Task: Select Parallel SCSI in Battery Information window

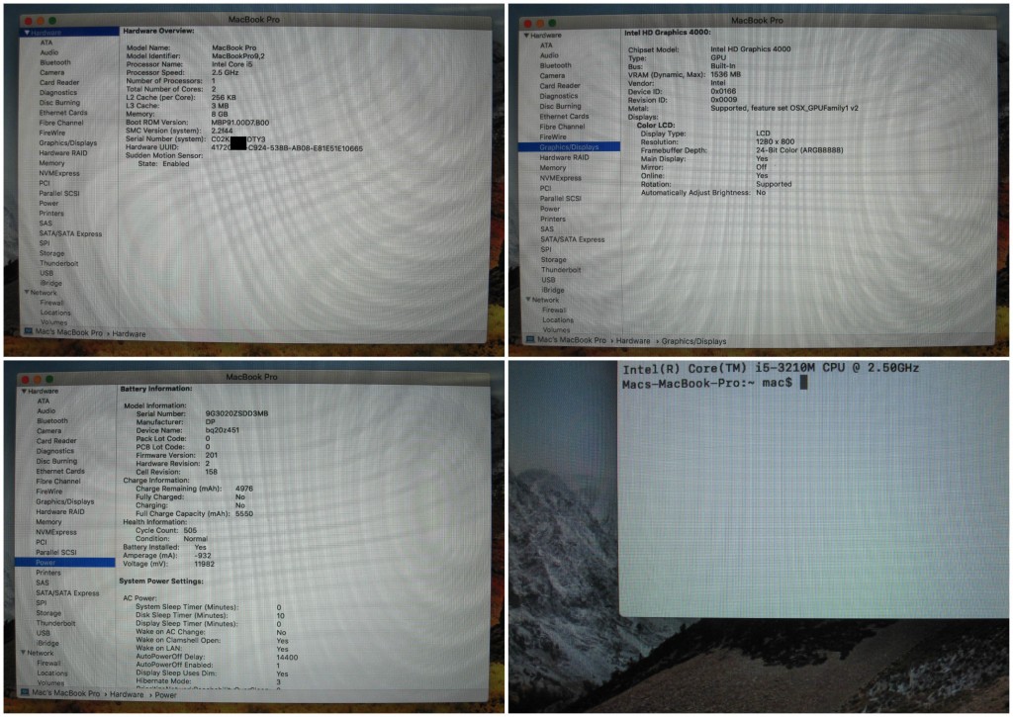Action: pos(56,552)
